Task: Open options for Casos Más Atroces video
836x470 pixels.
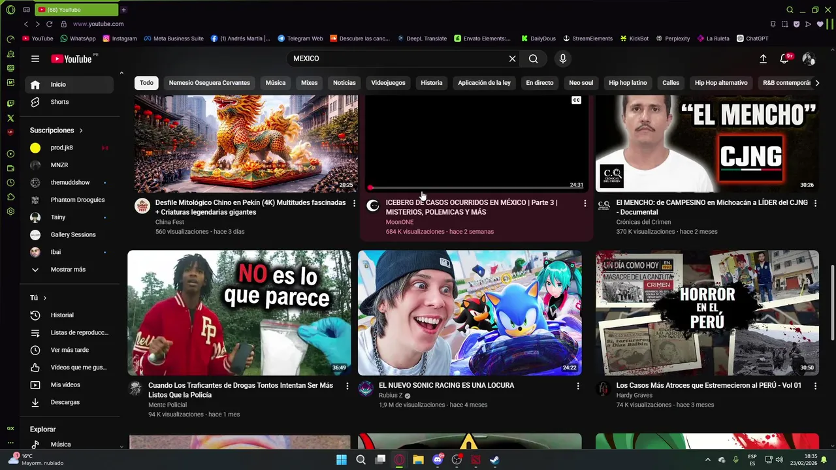Action: pyautogui.click(x=815, y=386)
